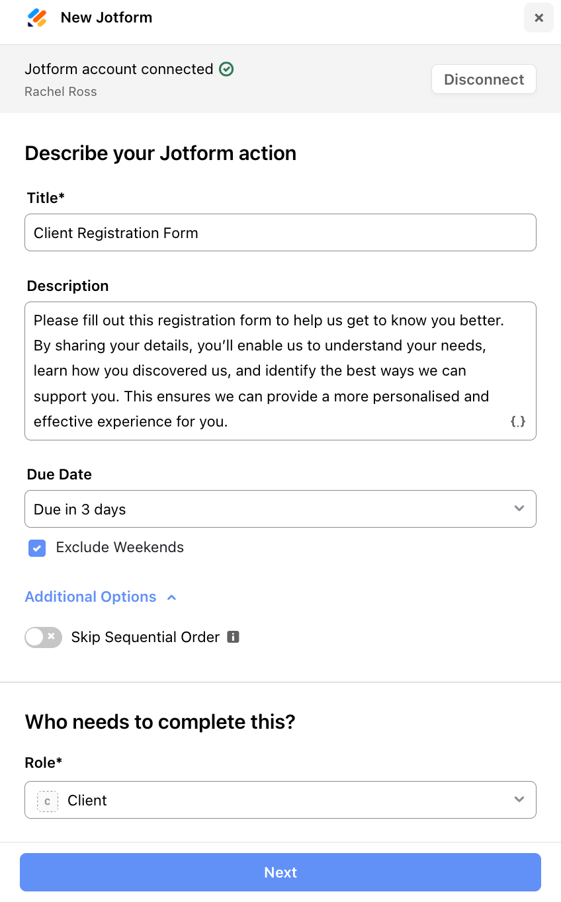Open the Role dropdown showing Client
Image resolution: width=561 pixels, height=902 pixels.
coord(280,800)
